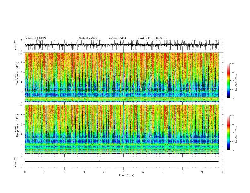250x193 pixels.
Task: Click the 'start UT = 12:0 :1' label
Action: coord(152,38)
